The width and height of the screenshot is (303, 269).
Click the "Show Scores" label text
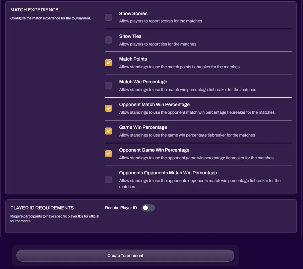click(133, 14)
